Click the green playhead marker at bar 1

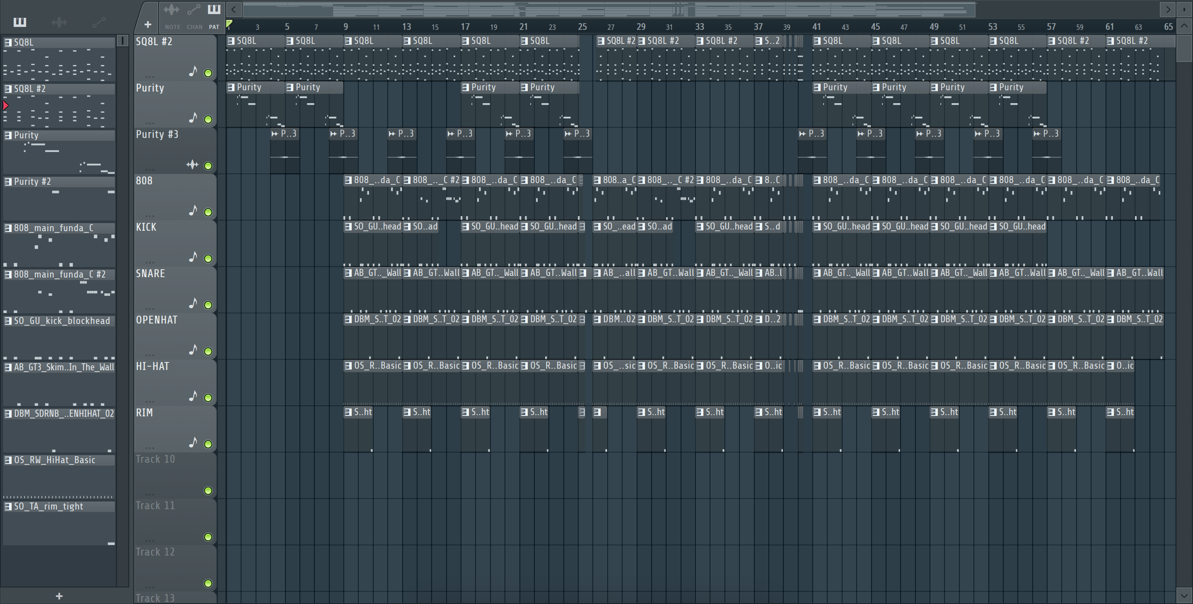click(x=229, y=24)
